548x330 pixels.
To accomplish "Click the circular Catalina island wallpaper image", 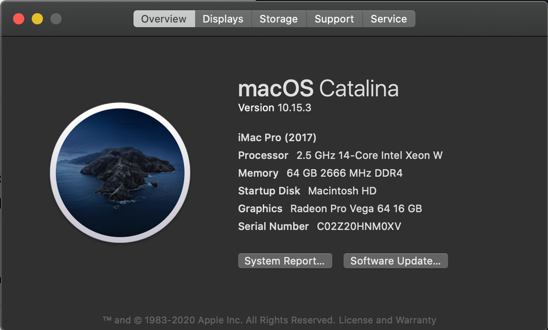I will [x=122, y=173].
